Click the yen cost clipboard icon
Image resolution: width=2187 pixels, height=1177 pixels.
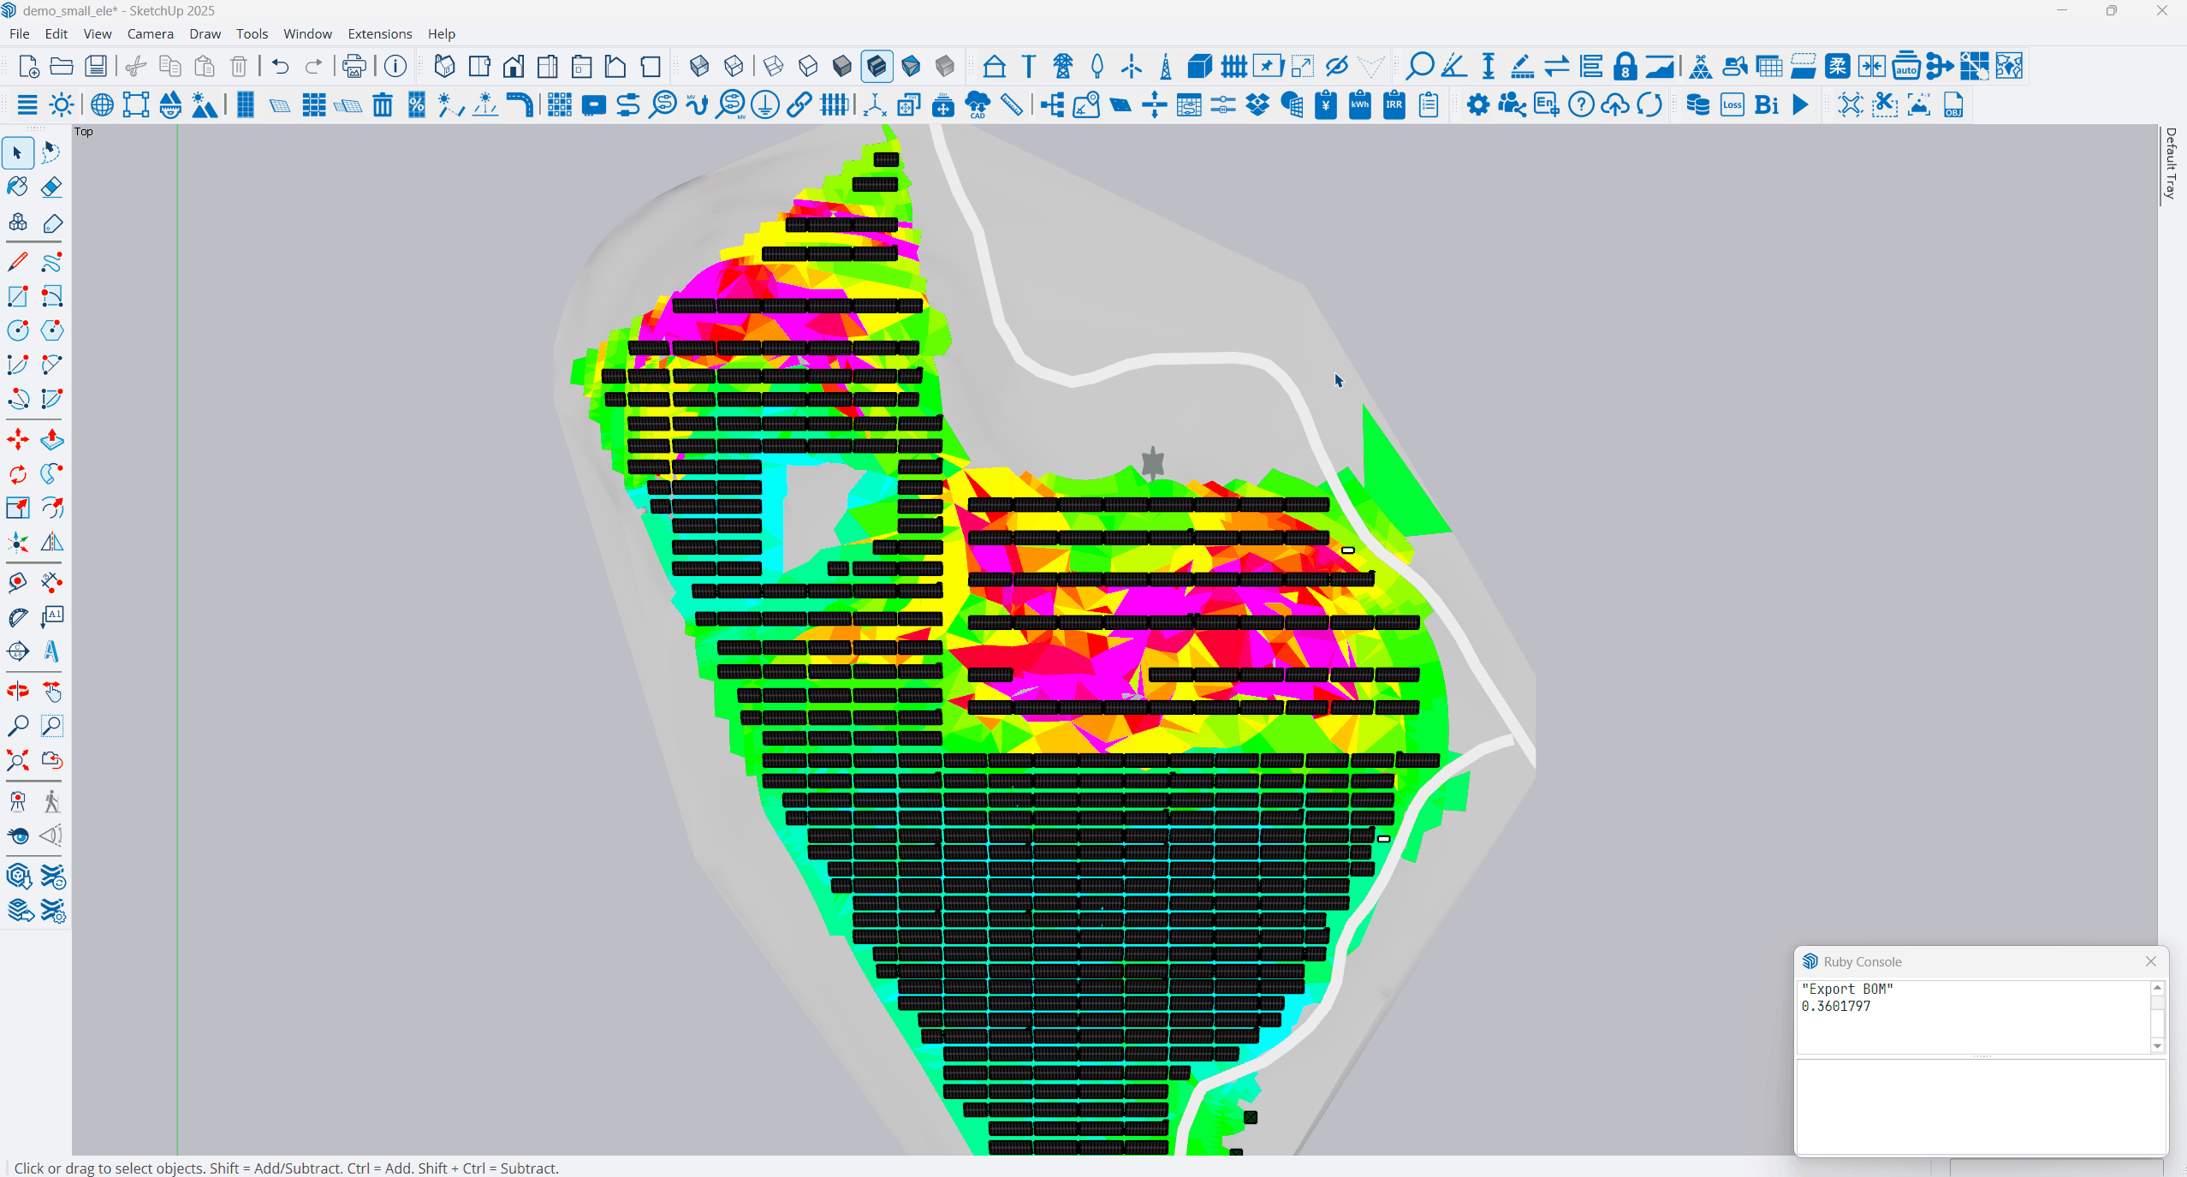pos(1325,105)
